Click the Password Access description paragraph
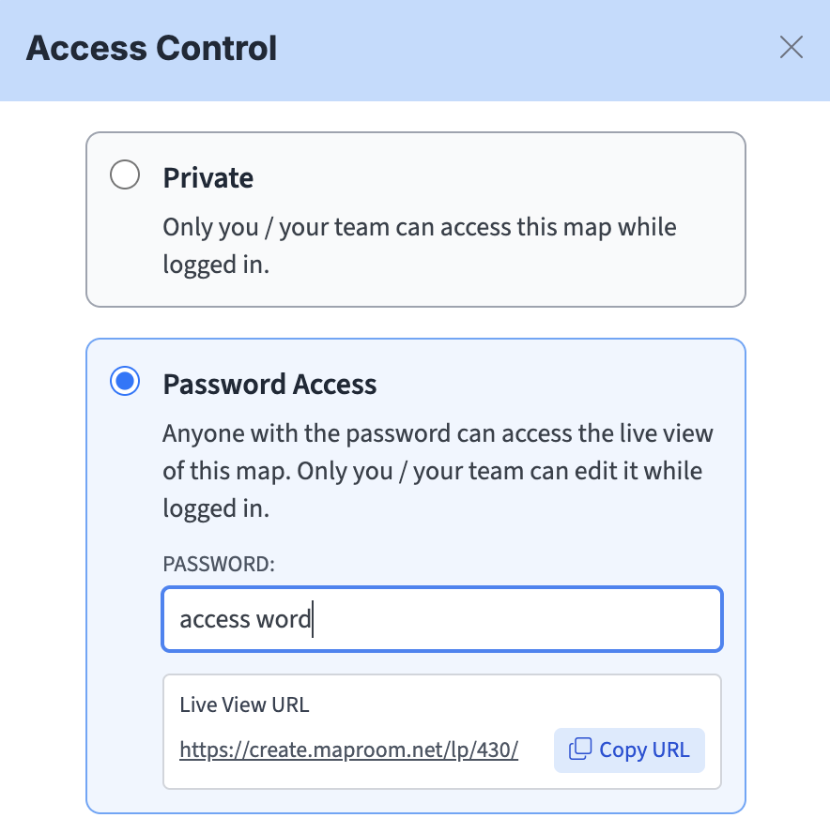 (438, 471)
